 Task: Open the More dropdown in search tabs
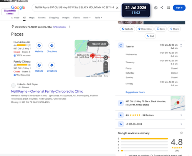87,18
